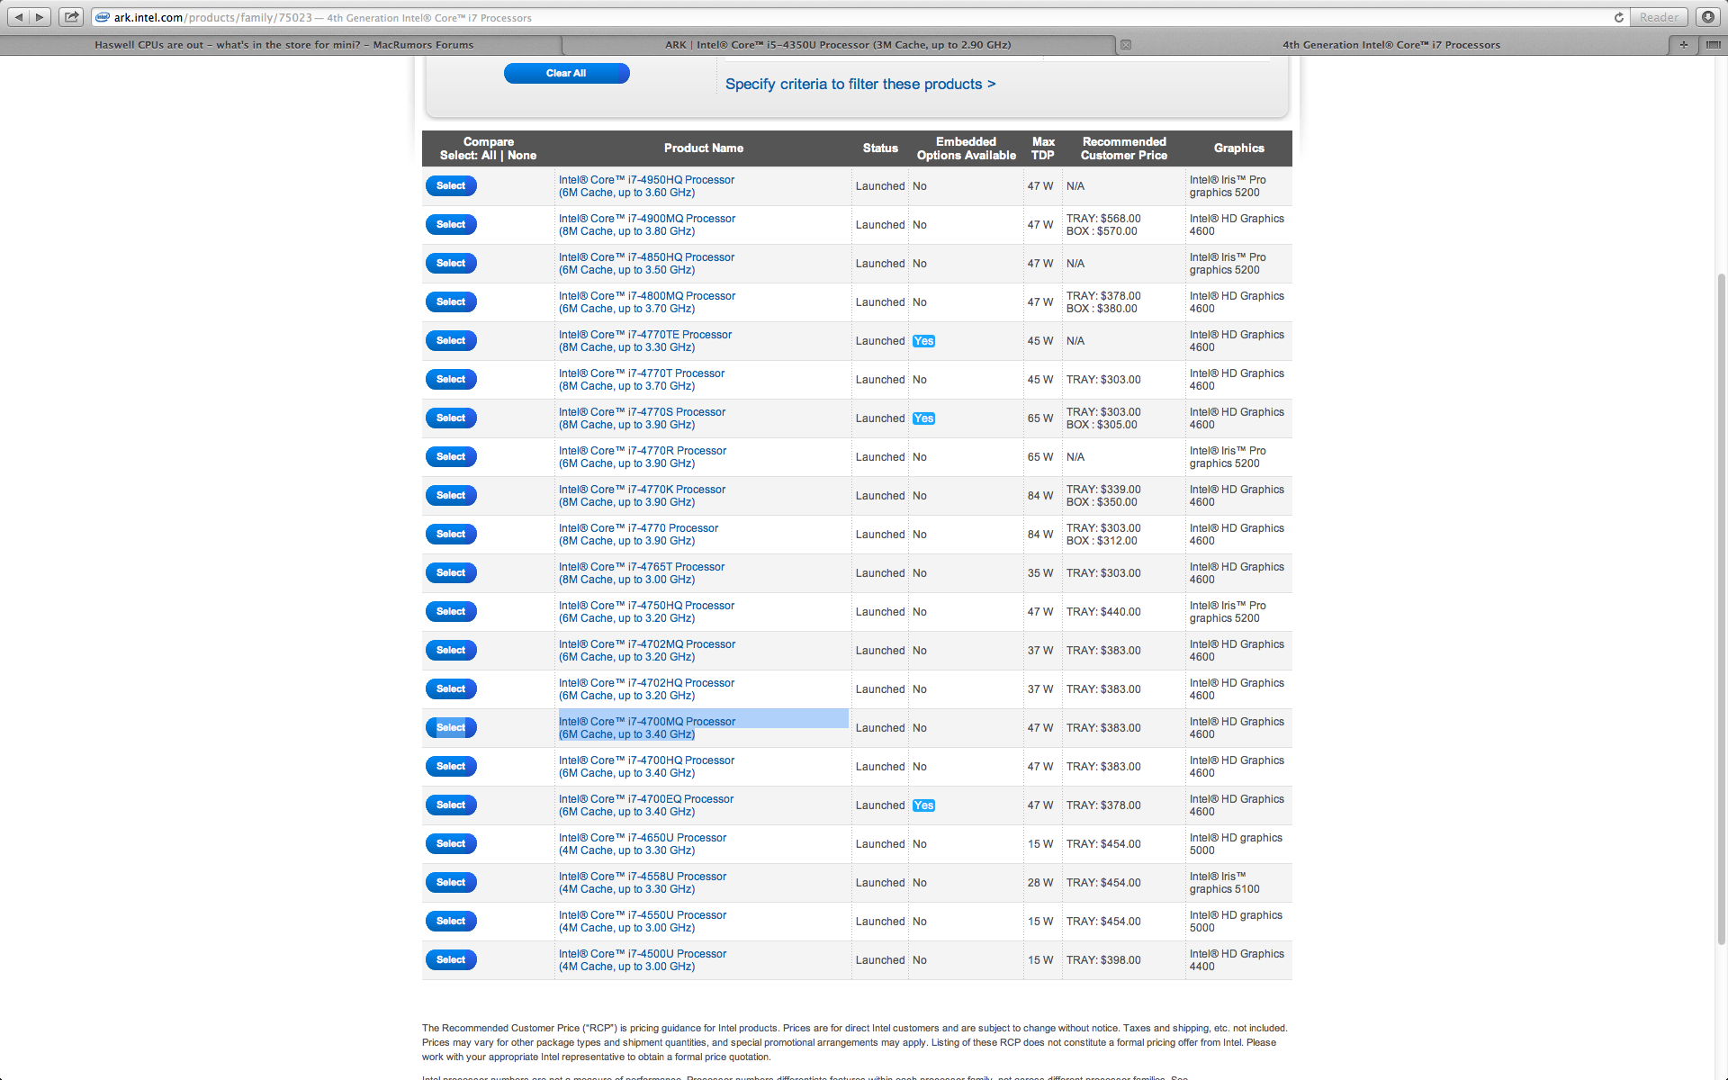Reload the page with the refresh icon

[1618, 17]
